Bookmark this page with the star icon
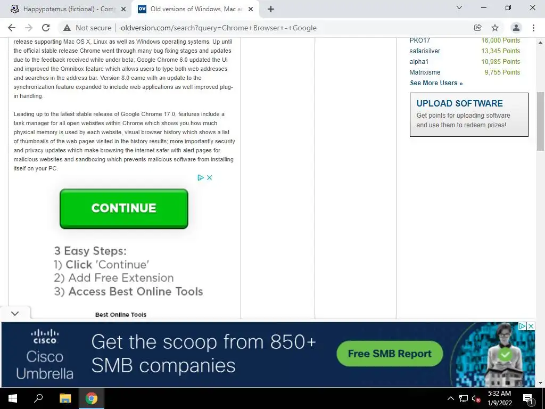The width and height of the screenshot is (545, 409). 495,28
